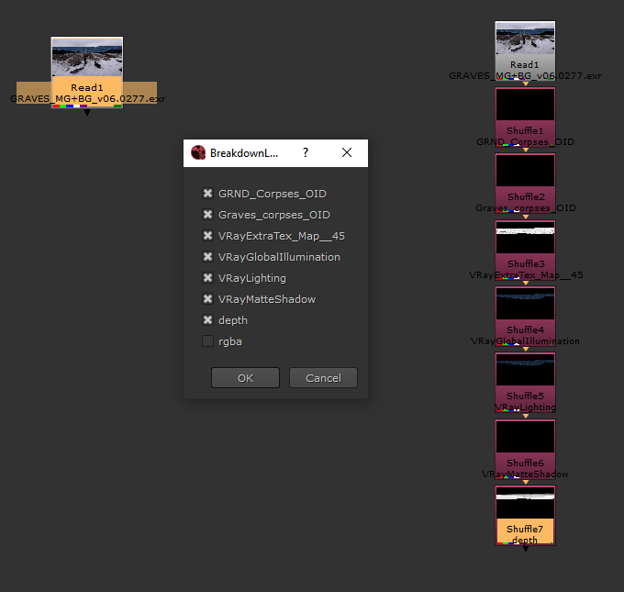
Task: Disable the VRayGlobalIllumination checkbox
Action: (x=208, y=257)
